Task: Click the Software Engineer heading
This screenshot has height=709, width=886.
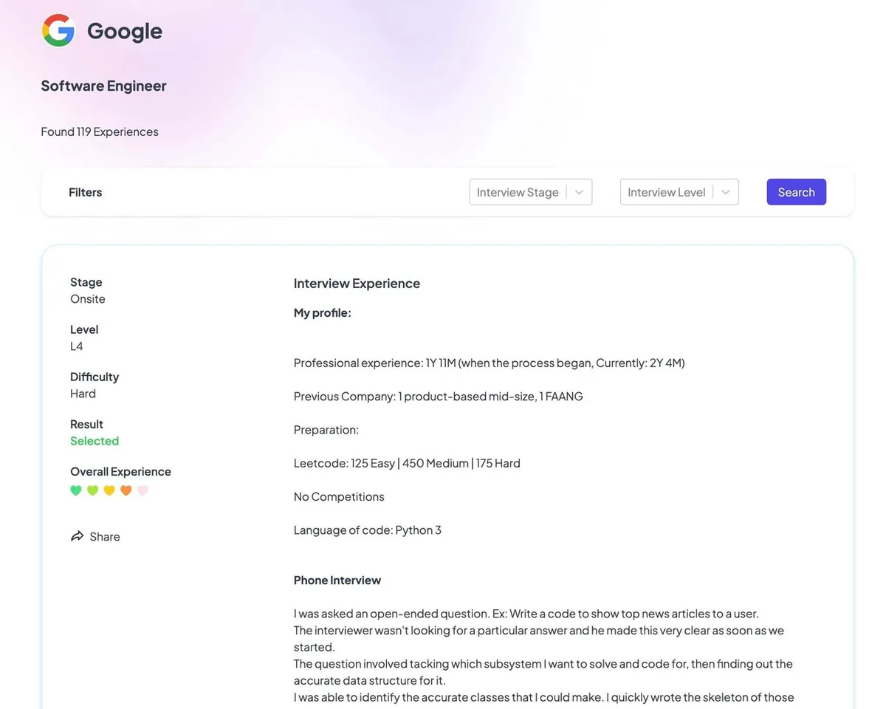Action: coord(103,86)
